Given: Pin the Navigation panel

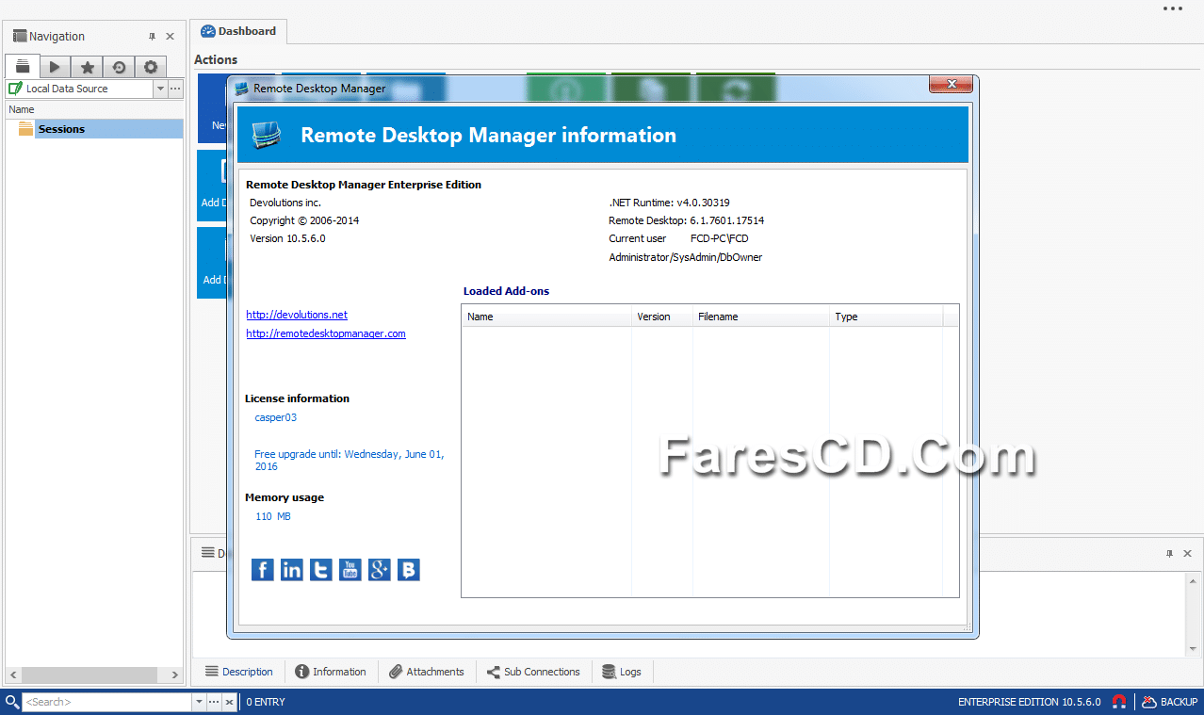Looking at the screenshot, I should point(153,37).
